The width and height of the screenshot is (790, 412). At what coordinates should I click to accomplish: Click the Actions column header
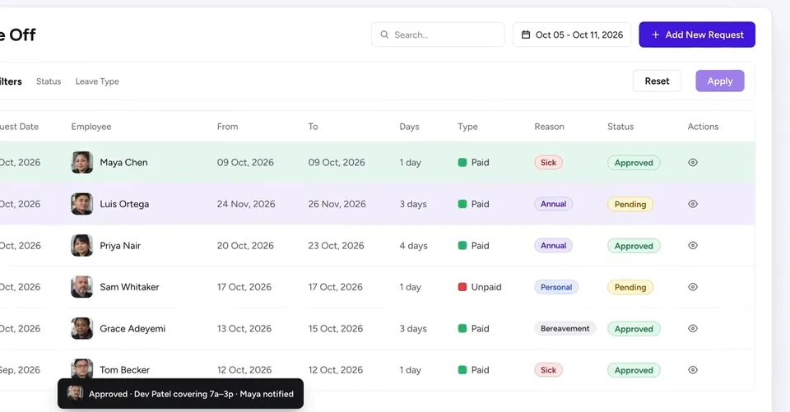coord(703,127)
